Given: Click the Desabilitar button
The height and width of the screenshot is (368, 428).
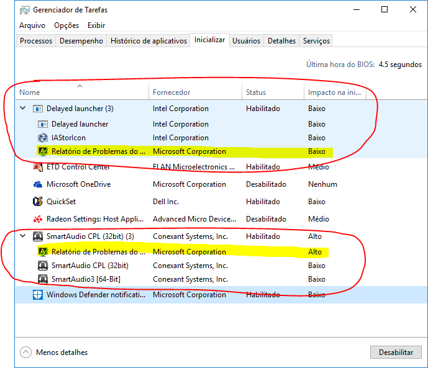Looking at the screenshot, I should tap(396, 352).
